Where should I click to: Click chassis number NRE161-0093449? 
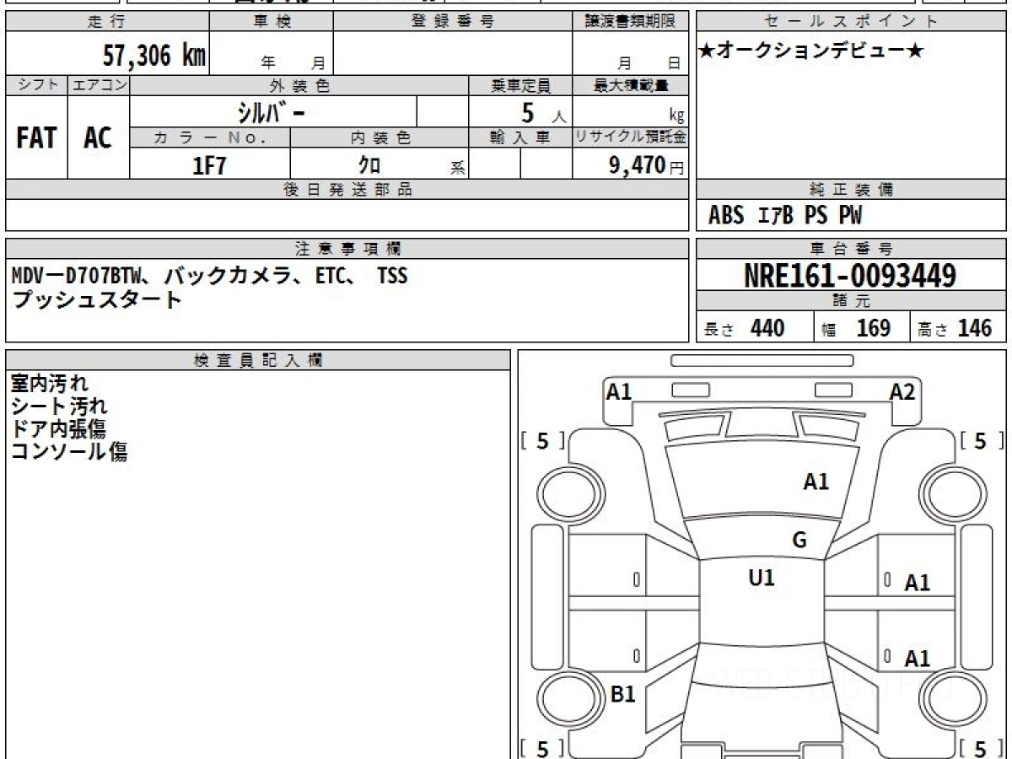[850, 276]
